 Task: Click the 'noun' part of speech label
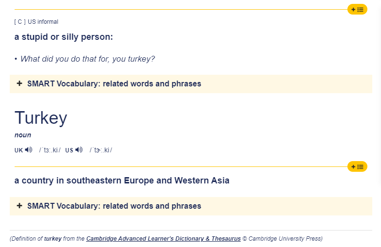(x=23, y=135)
